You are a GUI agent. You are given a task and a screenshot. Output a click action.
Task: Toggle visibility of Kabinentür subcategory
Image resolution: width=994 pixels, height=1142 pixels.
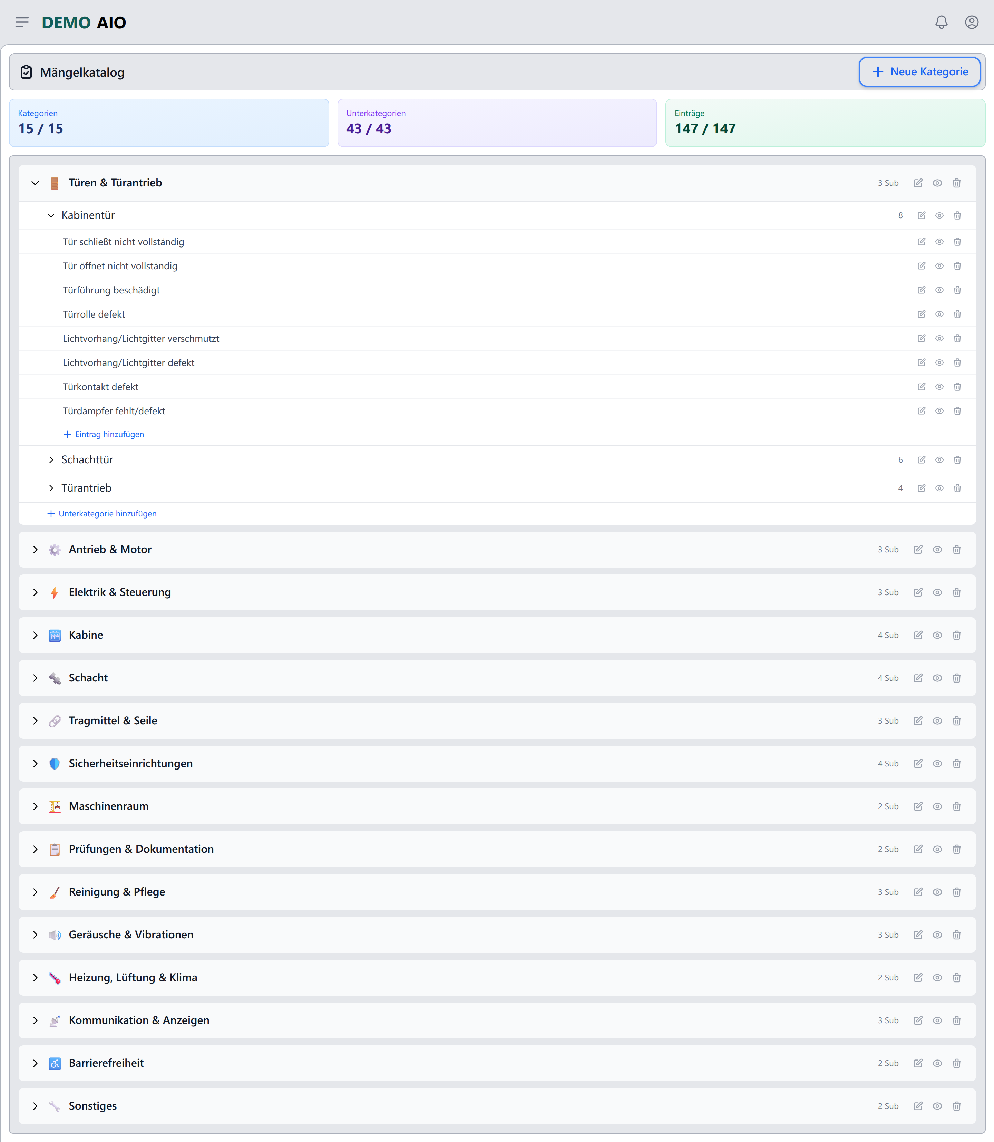pyautogui.click(x=939, y=215)
